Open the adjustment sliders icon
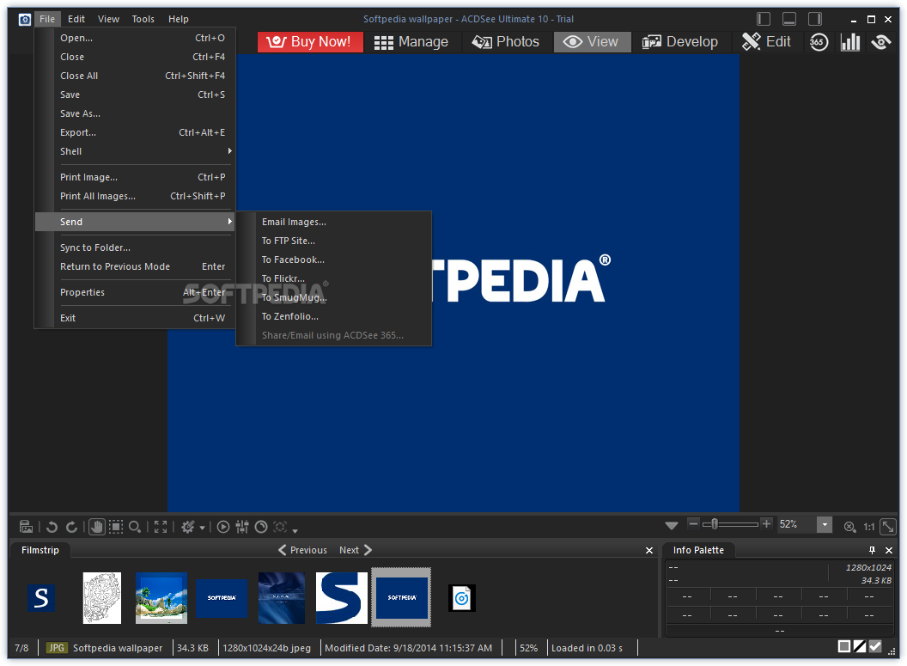 (242, 527)
